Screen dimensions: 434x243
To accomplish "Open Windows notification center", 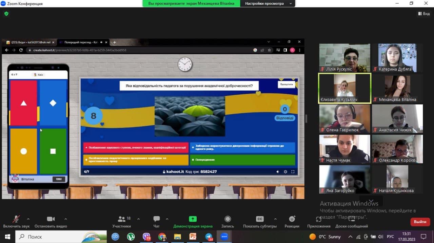I will [x=423, y=237].
